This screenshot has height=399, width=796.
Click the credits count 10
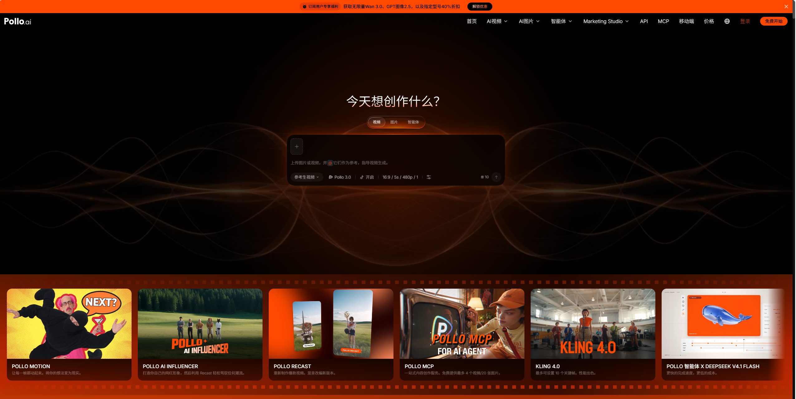485,177
